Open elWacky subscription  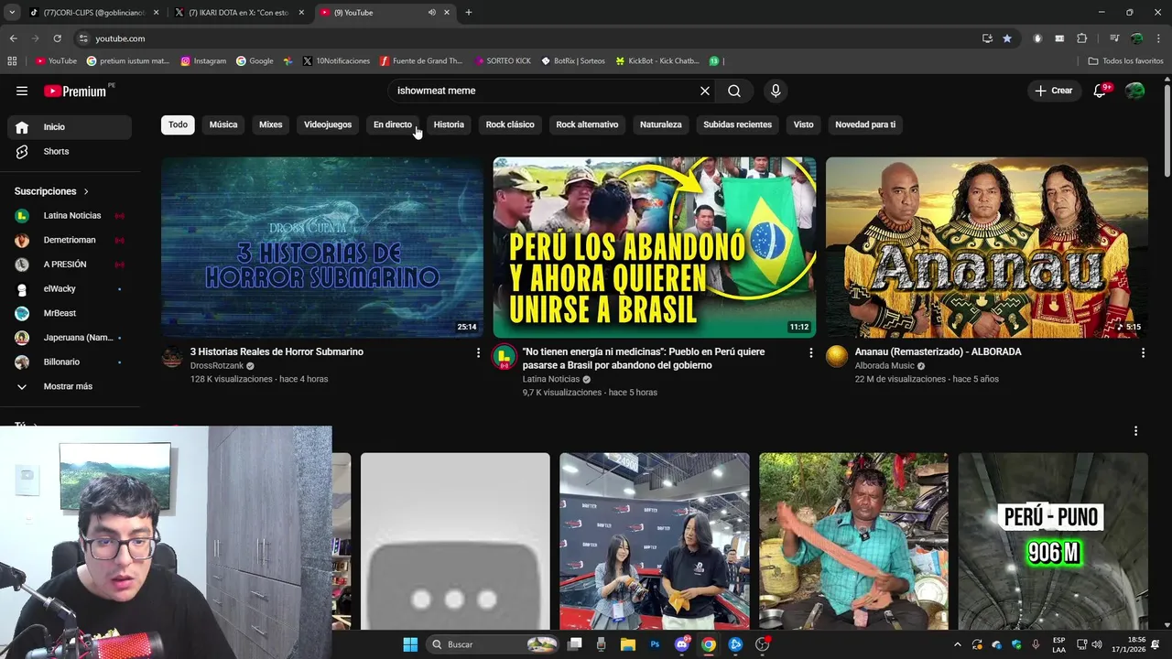[70, 288]
